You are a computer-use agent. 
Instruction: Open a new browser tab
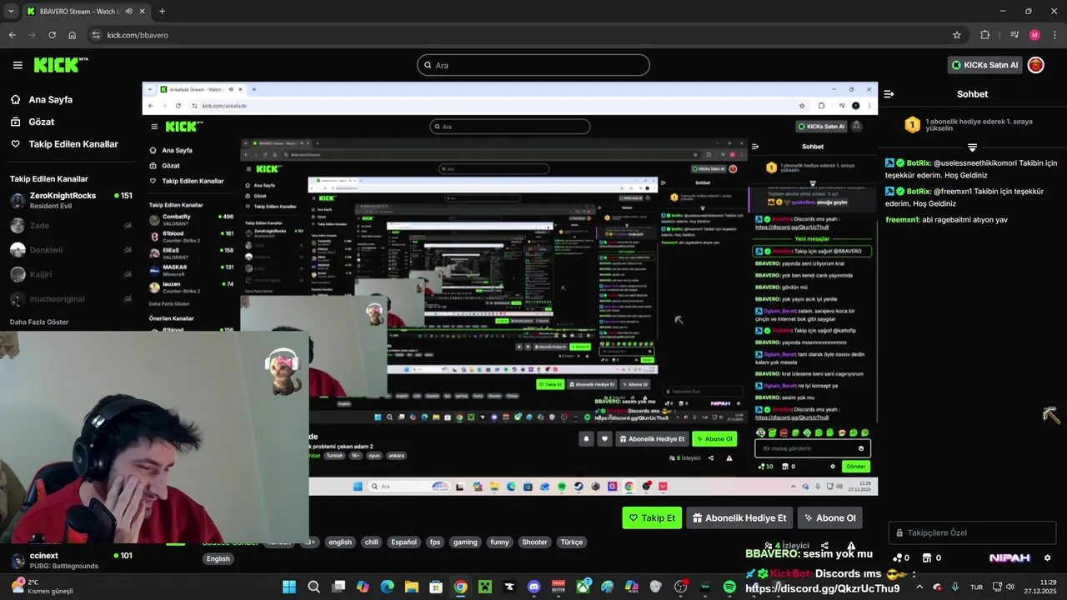(x=162, y=12)
